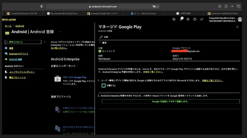The image size is (247, 138).
Task: Open the Settings gear icon
Action: pyautogui.click(x=188, y=19)
